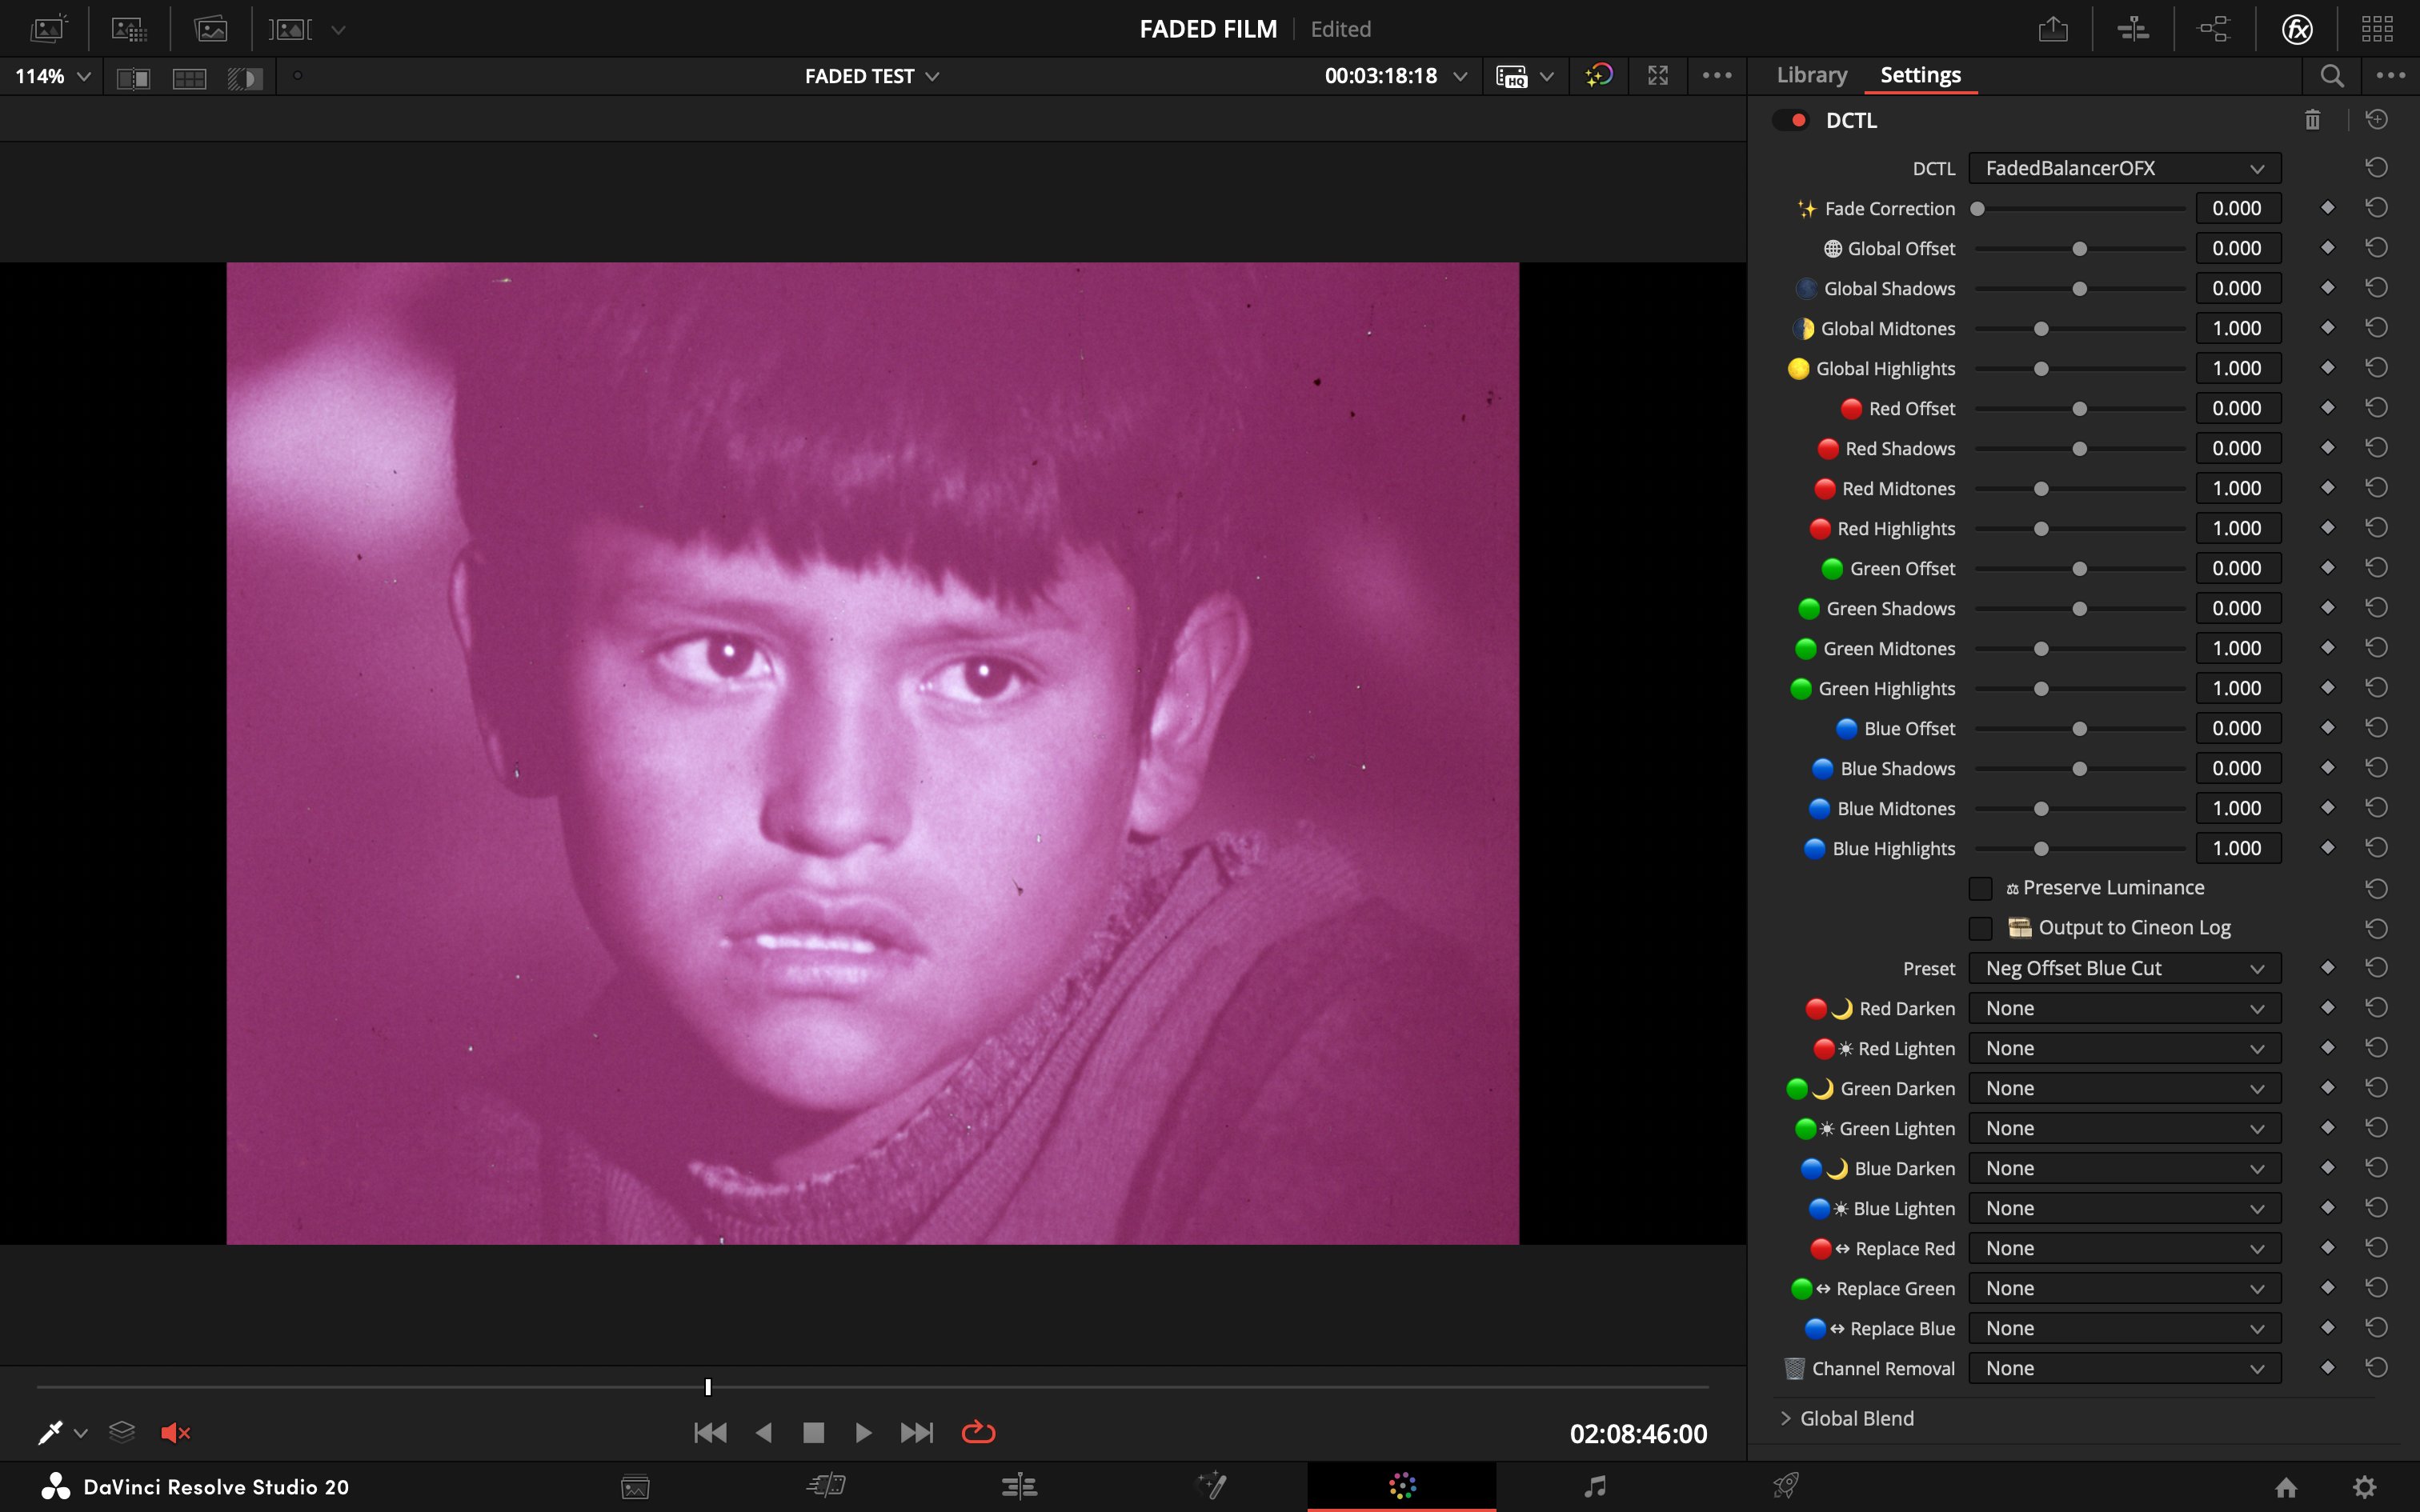This screenshot has width=2420, height=1512.
Task: Open the Fairlight music note page
Action: [x=1595, y=1486]
